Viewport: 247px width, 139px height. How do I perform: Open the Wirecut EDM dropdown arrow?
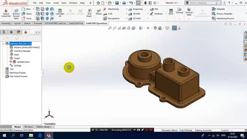tap(189, 19)
